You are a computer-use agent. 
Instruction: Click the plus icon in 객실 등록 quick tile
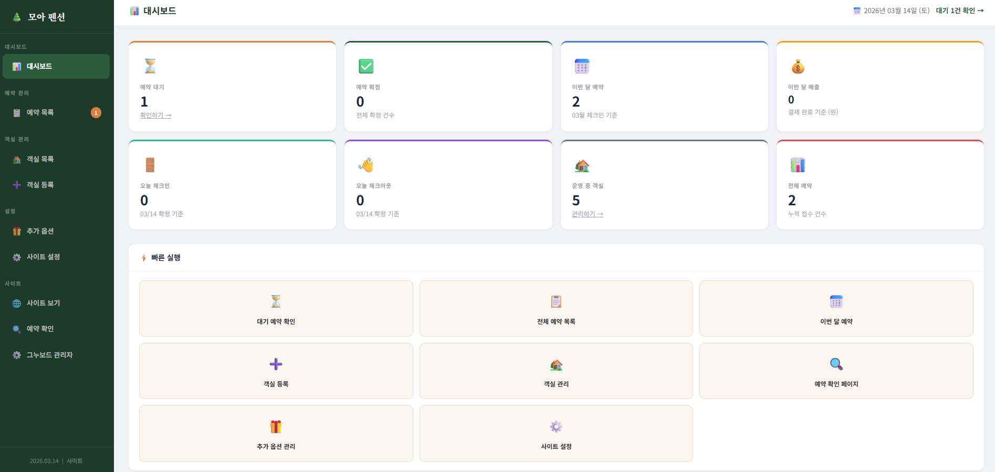pos(276,364)
